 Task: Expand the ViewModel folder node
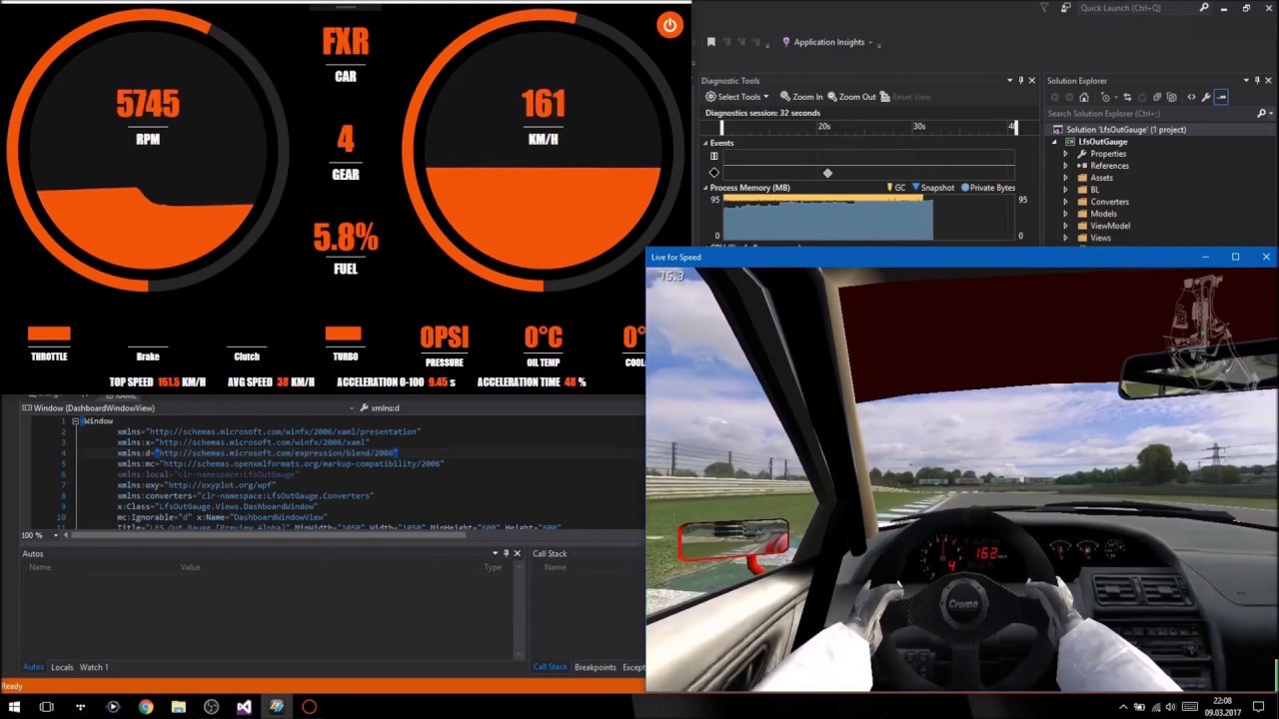click(x=1065, y=226)
